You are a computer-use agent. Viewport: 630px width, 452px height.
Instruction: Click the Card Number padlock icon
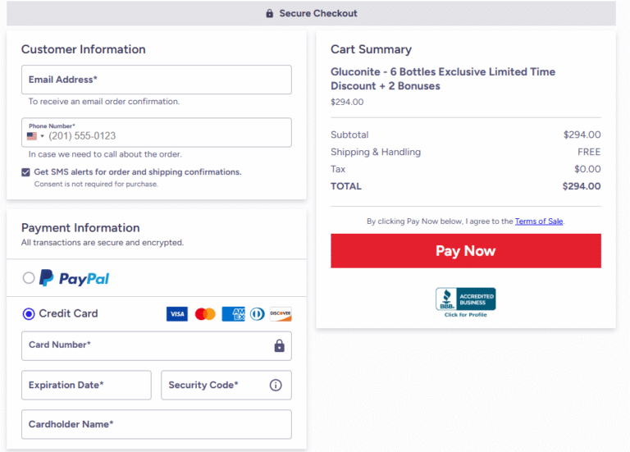pyautogui.click(x=279, y=345)
